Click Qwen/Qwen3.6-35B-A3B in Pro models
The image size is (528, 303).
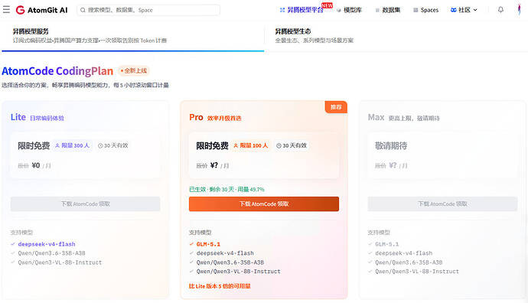tap(230, 262)
